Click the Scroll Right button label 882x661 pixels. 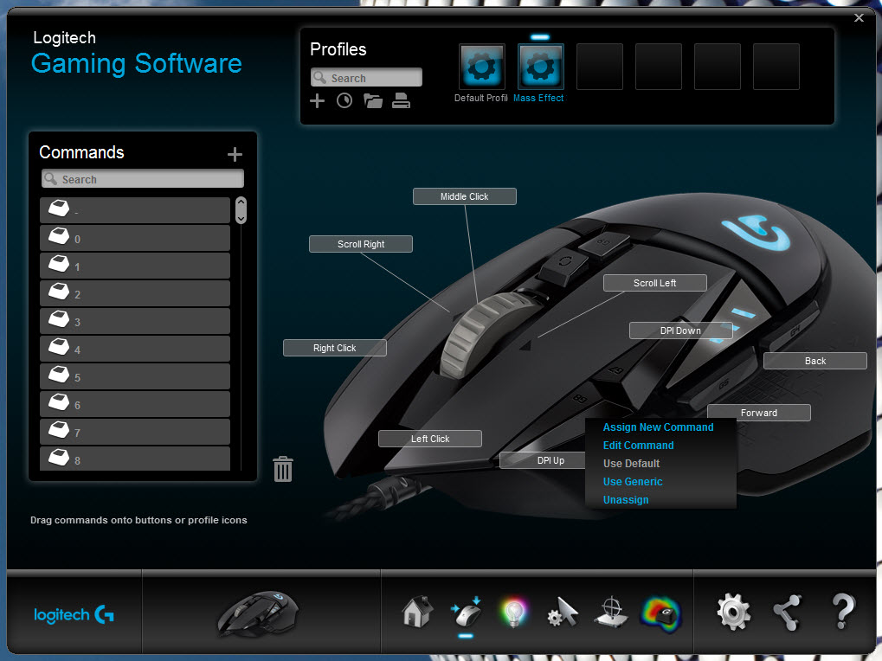pyautogui.click(x=361, y=244)
